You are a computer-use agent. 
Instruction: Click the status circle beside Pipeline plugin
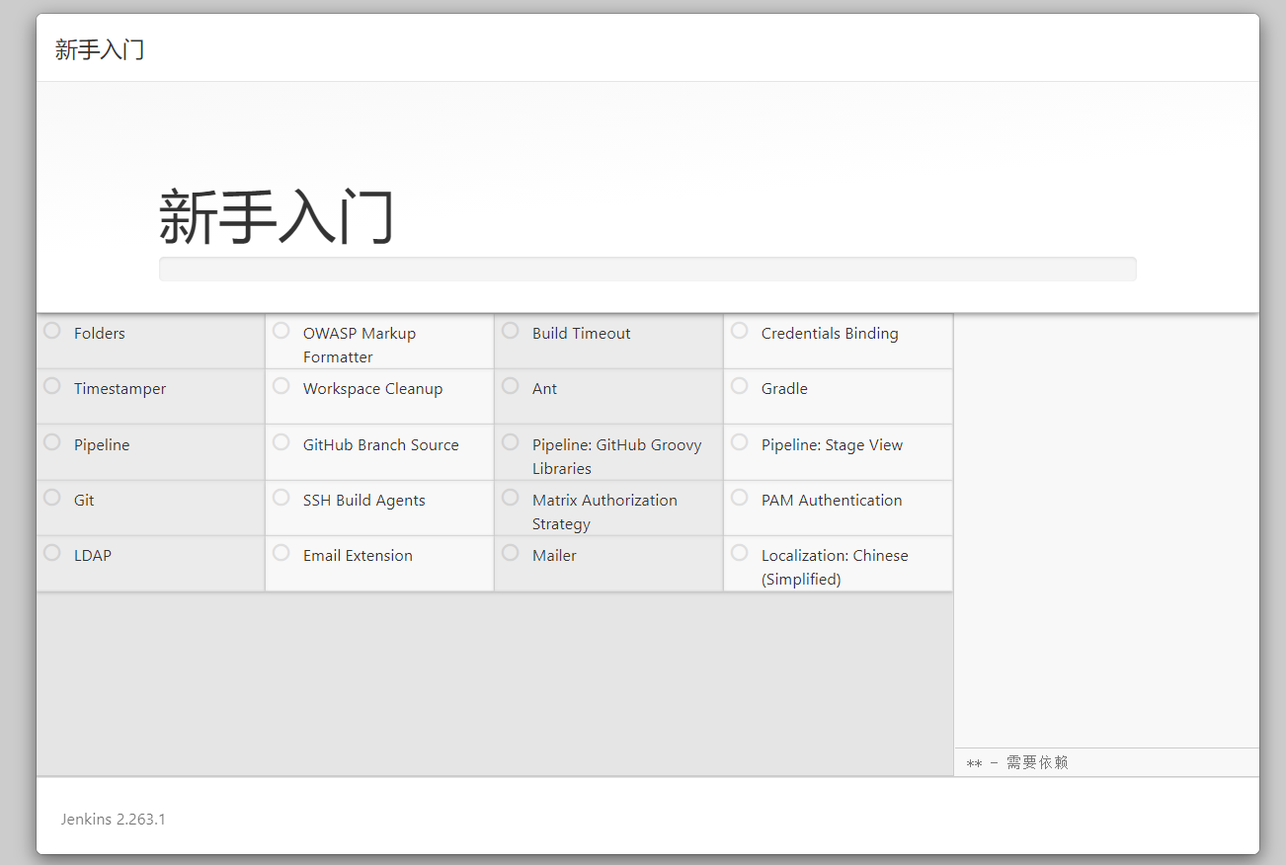tap(52, 442)
